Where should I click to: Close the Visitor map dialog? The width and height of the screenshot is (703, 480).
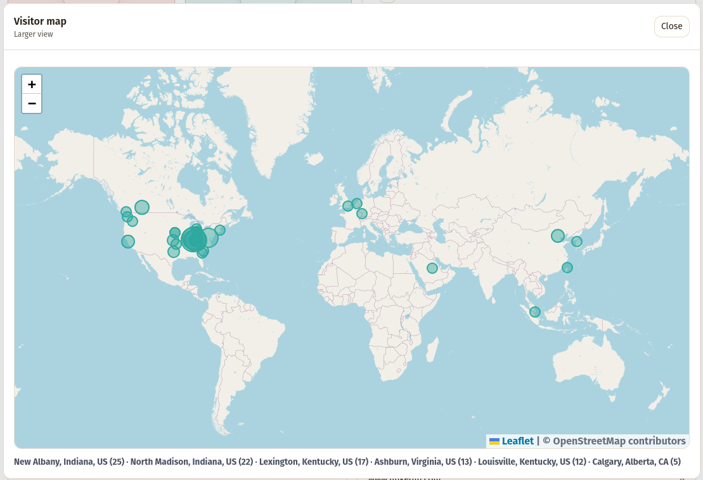coord(671,26)
